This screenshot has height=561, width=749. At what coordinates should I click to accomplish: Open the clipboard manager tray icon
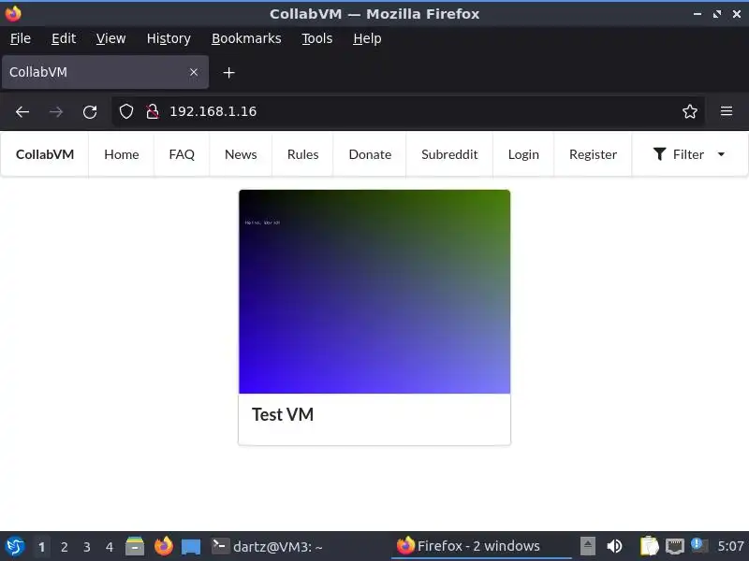point(650,546)
